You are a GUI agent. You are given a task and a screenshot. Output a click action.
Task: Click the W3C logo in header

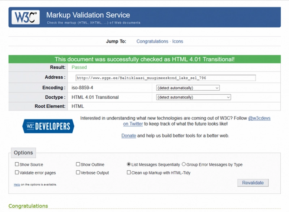[x=26, y=17]
